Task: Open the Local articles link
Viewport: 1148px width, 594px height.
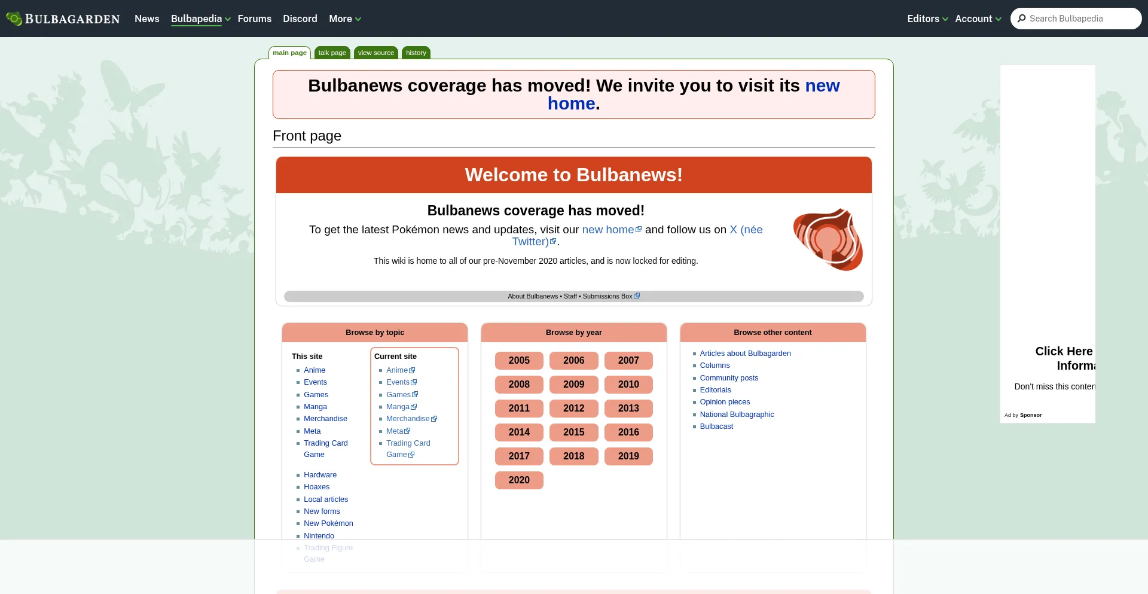Action: pyautogui.click(x=326, y=499)
